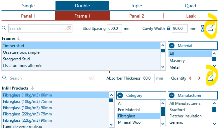Open the Panel 1 tab
This screenshot has width=219, height=129.
tap(28, 16)
